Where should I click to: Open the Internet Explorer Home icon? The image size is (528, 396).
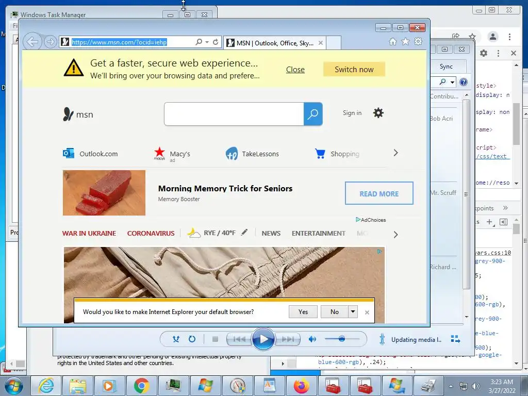(x=392, y=41)
